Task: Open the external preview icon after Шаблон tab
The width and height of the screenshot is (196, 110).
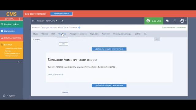Action: click(x=145, y=34)
